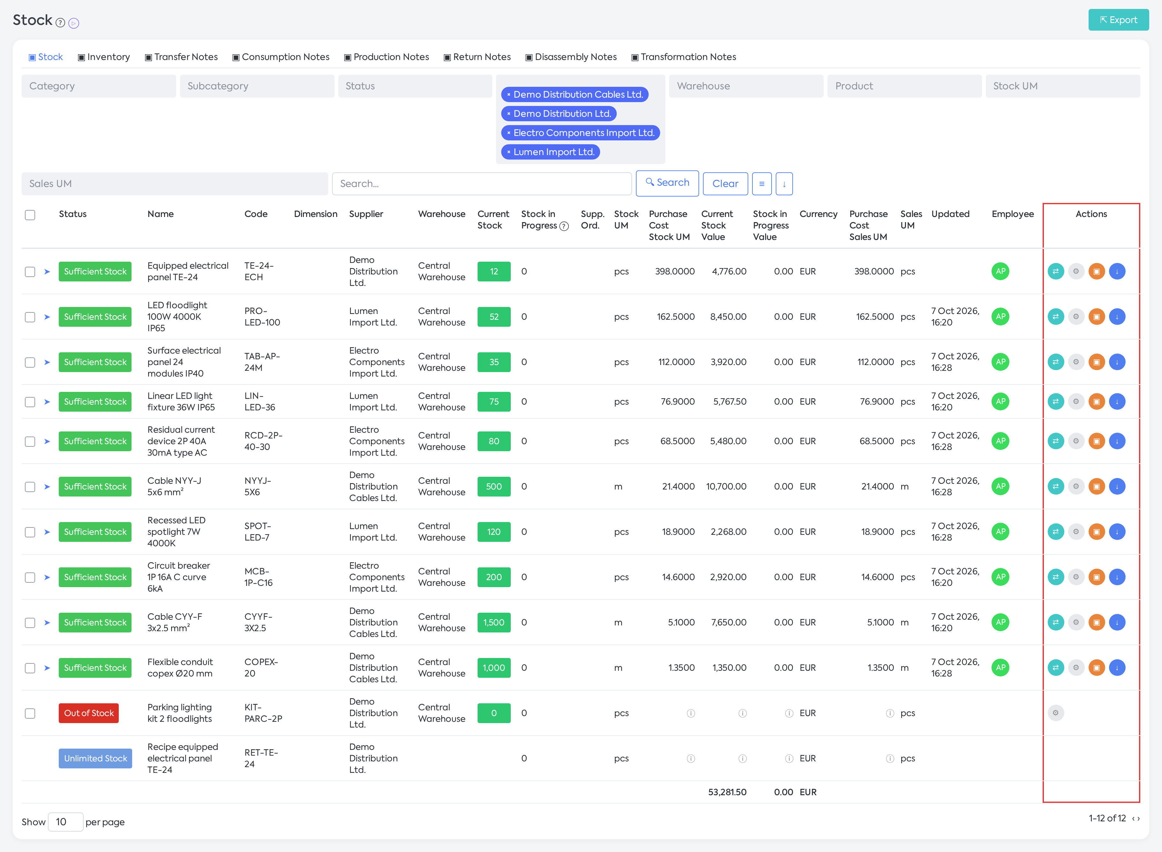
Task: Click orange square icon for Recessed LED spotlight row
Action: pyautogui.click(x=1097, y=532)
